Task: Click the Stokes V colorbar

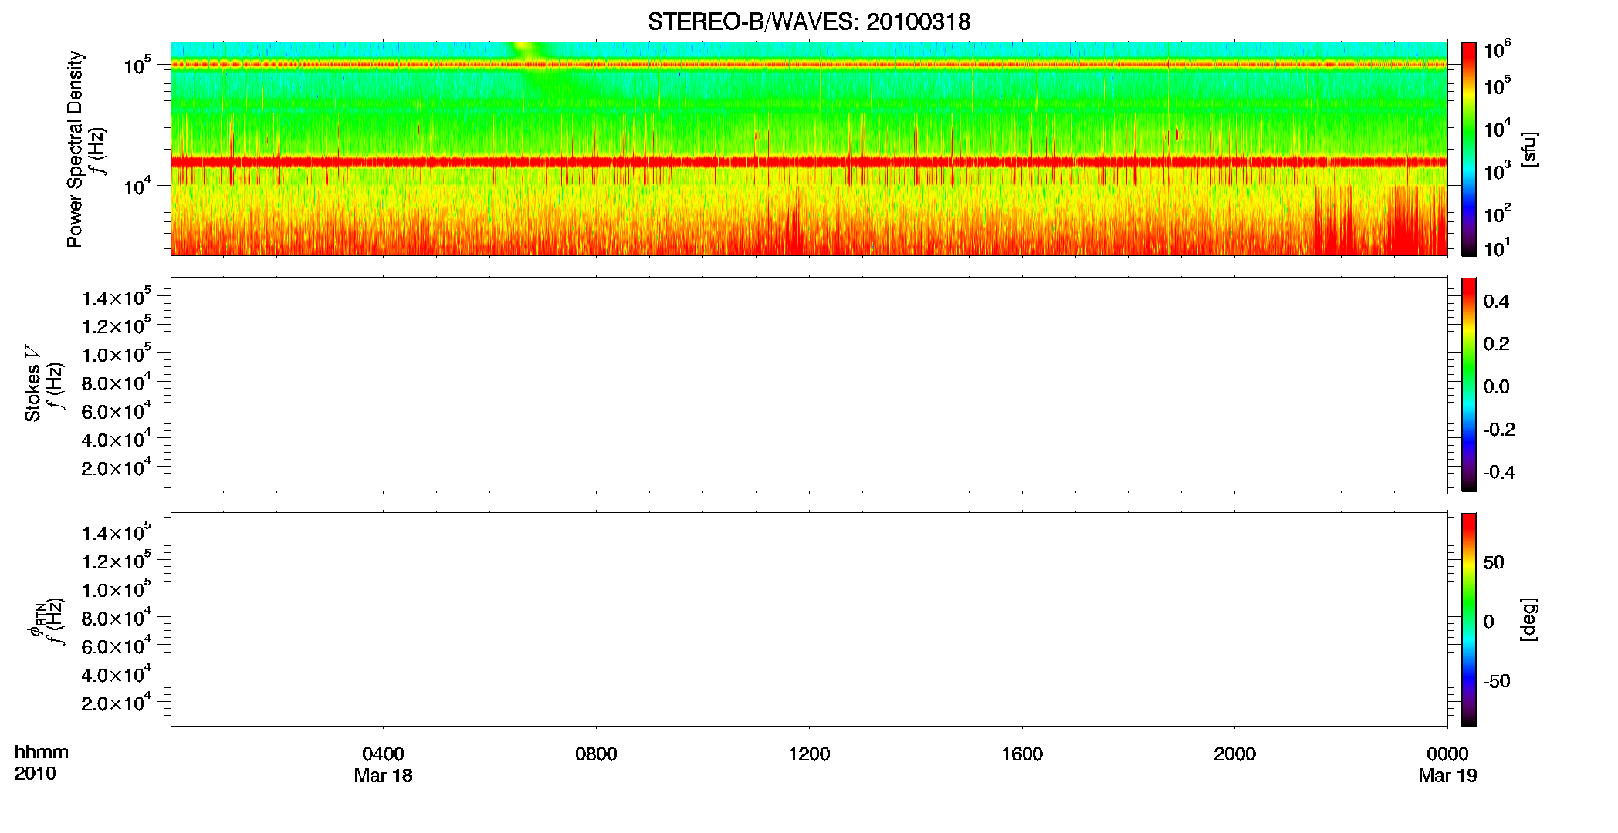Action: pos(1469,384)
